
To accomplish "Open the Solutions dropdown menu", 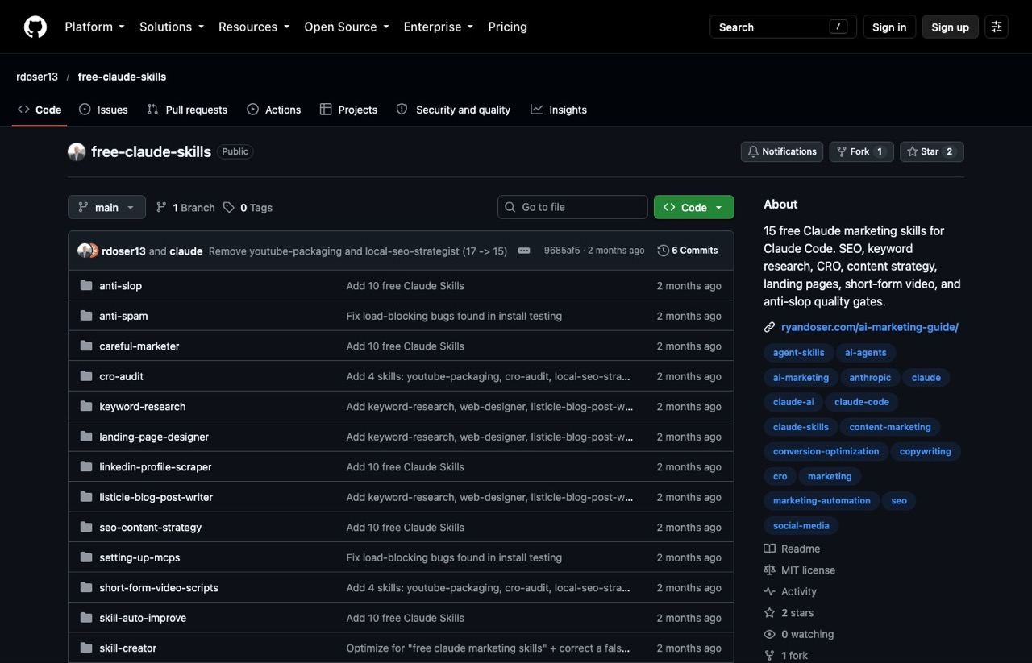I will [x=172, y=27].
